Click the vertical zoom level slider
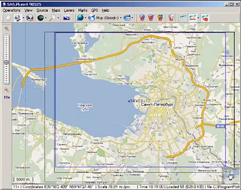The height and width of the screenshot is (190, 241). click(6, 59)
